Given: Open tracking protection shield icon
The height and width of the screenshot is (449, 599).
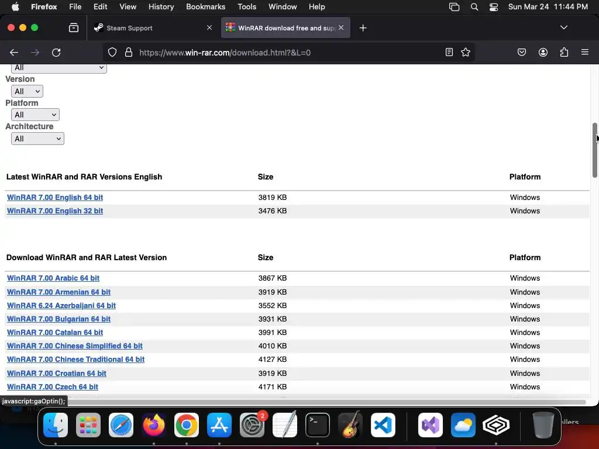Looking at the screenshot, I should 112,52.
